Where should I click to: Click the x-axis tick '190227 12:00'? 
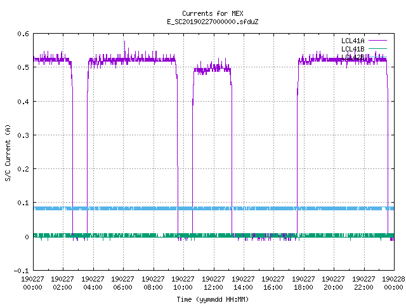click(213, 283)
